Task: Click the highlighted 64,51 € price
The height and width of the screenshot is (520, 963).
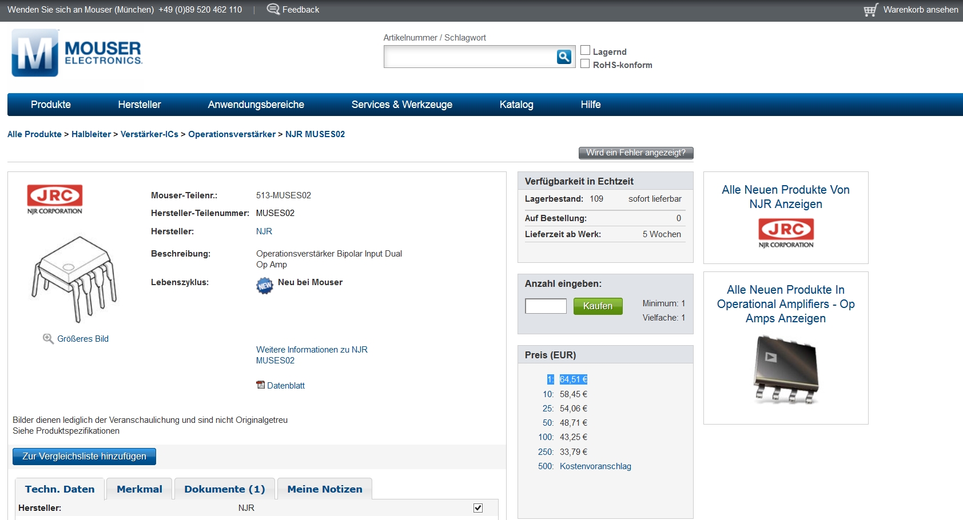Action: click(574, 379)
